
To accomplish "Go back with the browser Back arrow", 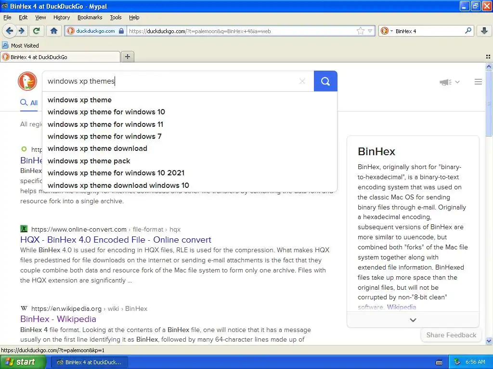I will [x=9, y=31].
